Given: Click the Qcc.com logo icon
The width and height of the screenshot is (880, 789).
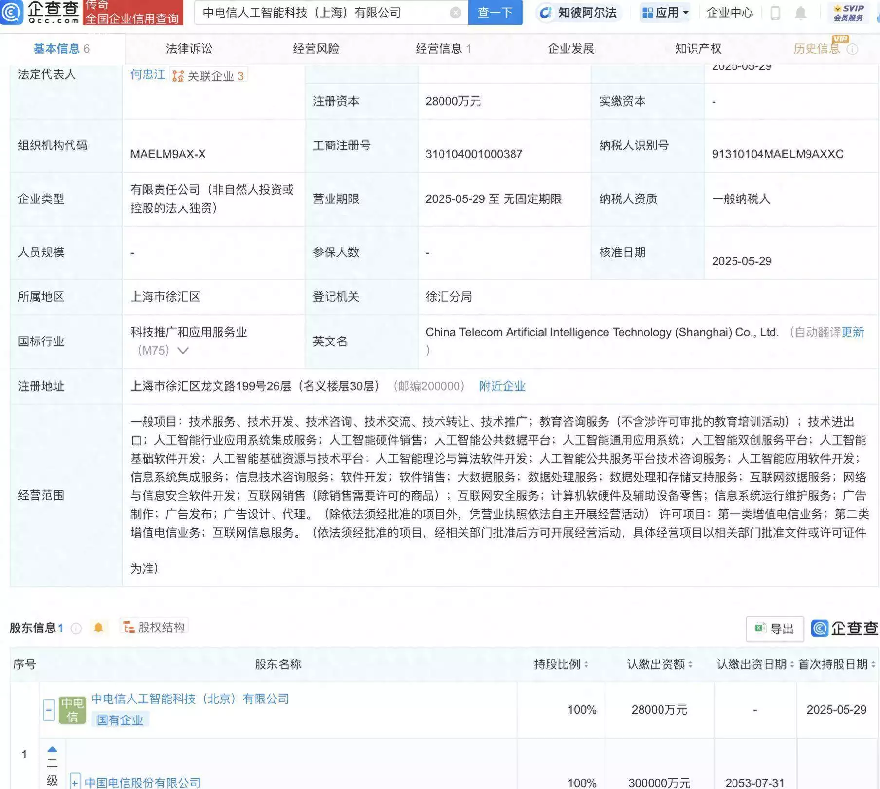Looking at the screenshot, I should (x=12, y=12).
